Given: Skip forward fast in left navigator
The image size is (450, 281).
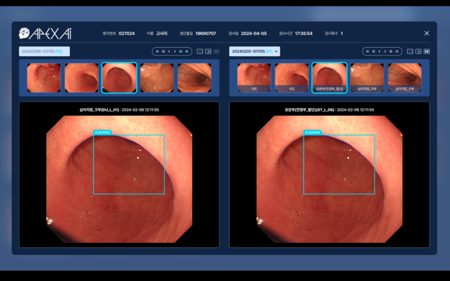Looking at the screenshot, I should [x=180, y=52].
